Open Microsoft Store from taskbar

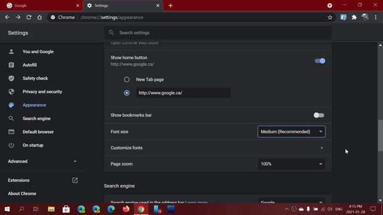point(66,209)
